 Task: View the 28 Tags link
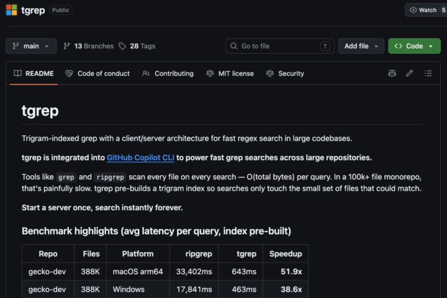(x=137, y=46)
